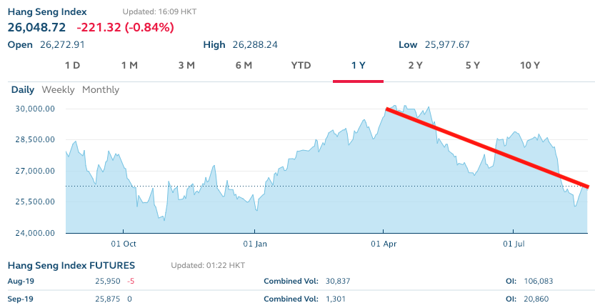The image size is (595, 308).
Task: Switch chart interval to Weekly
Action: (x=58, y=90)
